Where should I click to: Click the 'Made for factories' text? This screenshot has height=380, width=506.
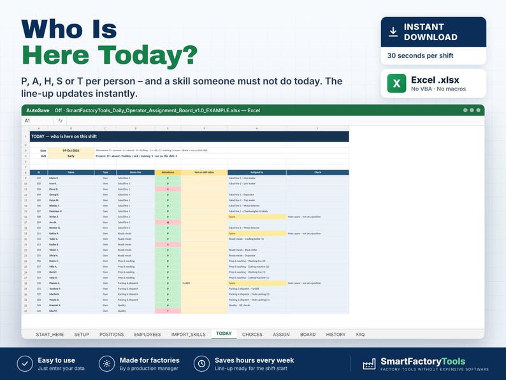149,360
